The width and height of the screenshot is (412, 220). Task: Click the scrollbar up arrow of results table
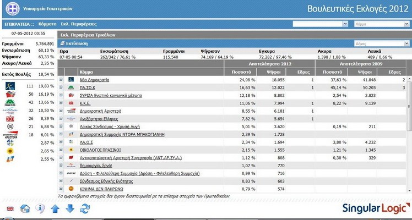[x=409, y=79]
